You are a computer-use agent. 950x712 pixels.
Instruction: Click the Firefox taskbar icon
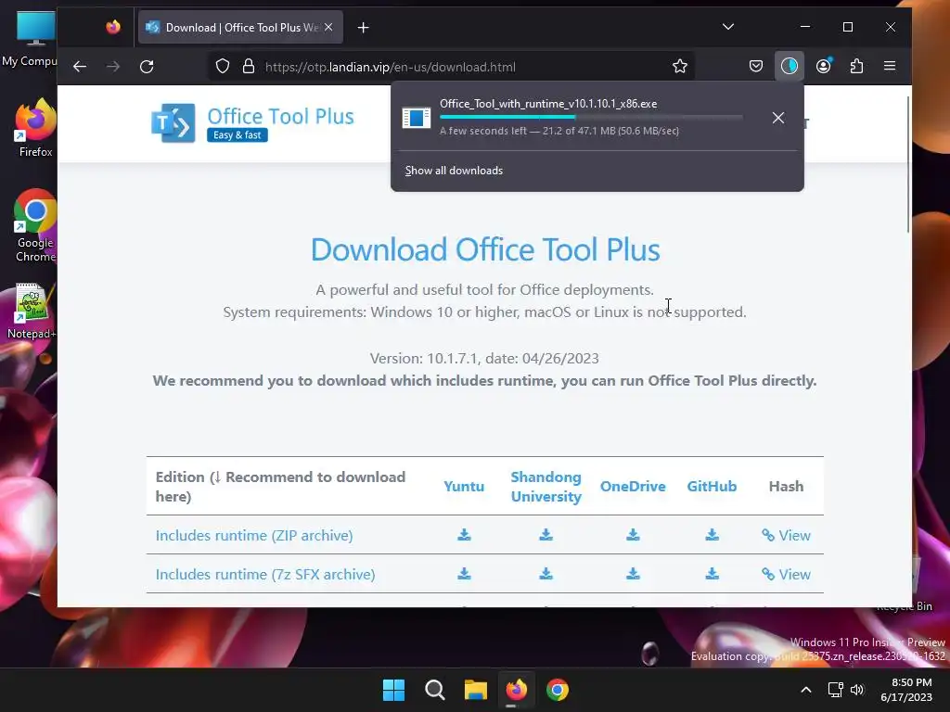(x=516, y=690)
